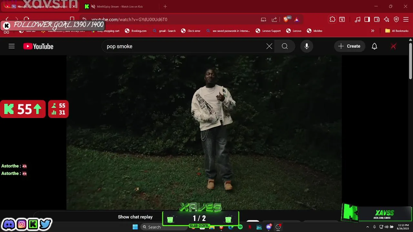Open Discord from the taskbar
The height and width of the screenshot is (232, 413).
click(x=268, y=227)
